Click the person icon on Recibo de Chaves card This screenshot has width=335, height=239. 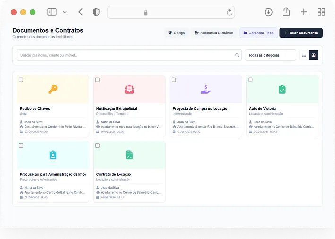[x=21, y=122]
